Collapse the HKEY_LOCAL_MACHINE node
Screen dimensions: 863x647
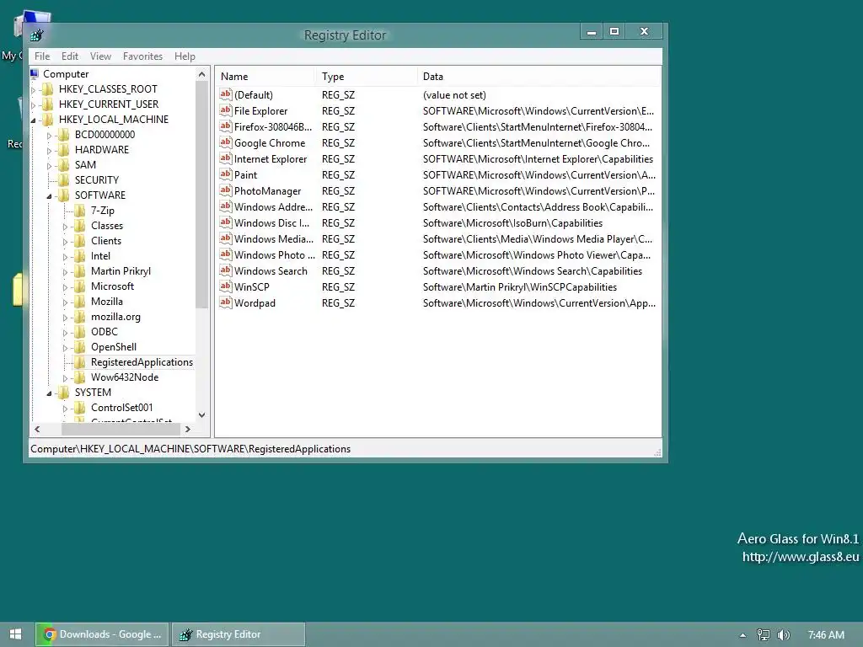click(x=34, y=120)
